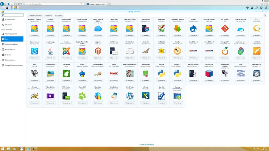This screenshot has width=269, height=151.
Task: Click the package search field
Action: [12, 15]
